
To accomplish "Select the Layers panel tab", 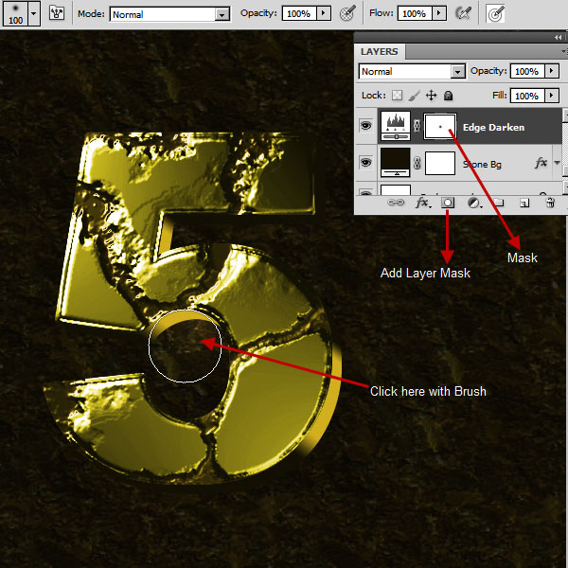I will (379, 51).
